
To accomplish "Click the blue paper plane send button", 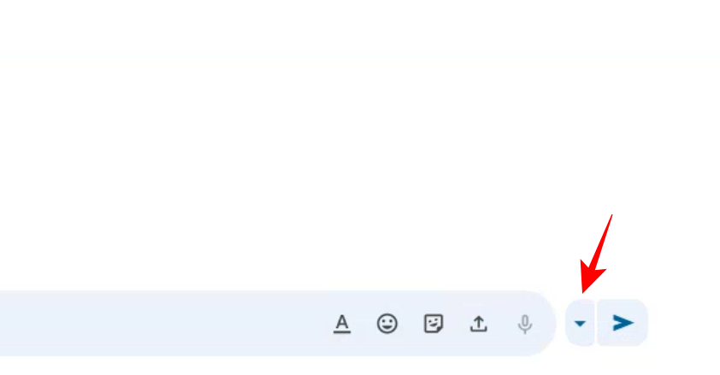I will [623, 323].
